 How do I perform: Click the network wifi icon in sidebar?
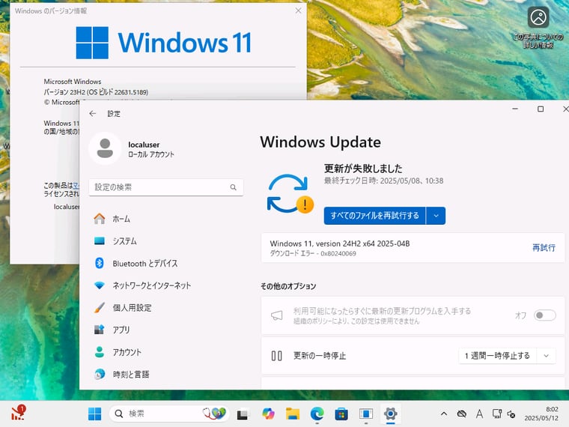(100, 285)
